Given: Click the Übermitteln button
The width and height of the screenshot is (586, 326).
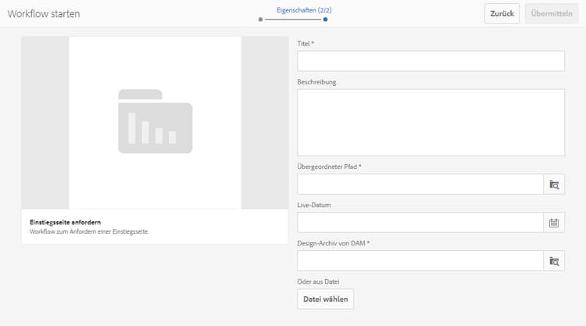Looking at the screenshot, I should tap(552, 14).
